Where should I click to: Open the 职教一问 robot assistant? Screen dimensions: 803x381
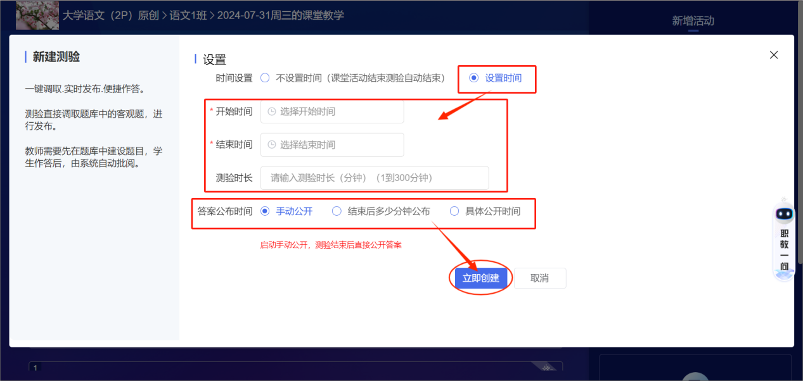coord(785,240)
